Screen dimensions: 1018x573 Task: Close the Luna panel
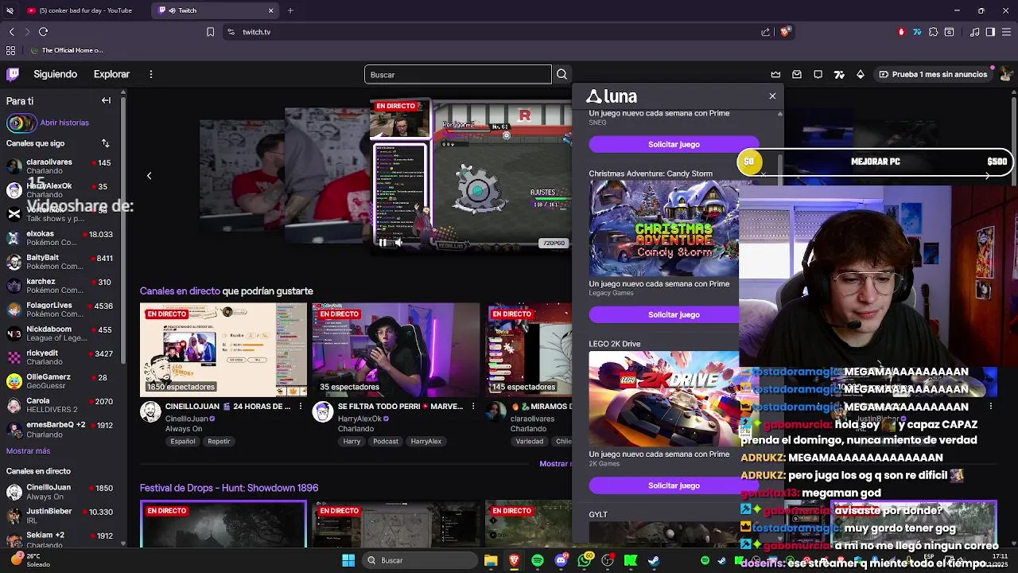(772, 95)
